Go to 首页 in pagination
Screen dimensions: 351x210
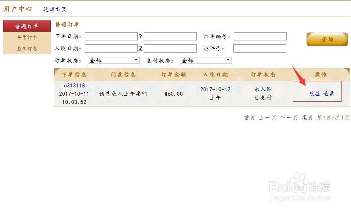(x=249, y=118)
